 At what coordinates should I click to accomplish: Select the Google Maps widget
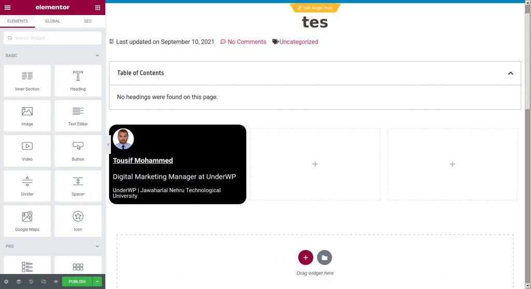(x=27, y=221)
